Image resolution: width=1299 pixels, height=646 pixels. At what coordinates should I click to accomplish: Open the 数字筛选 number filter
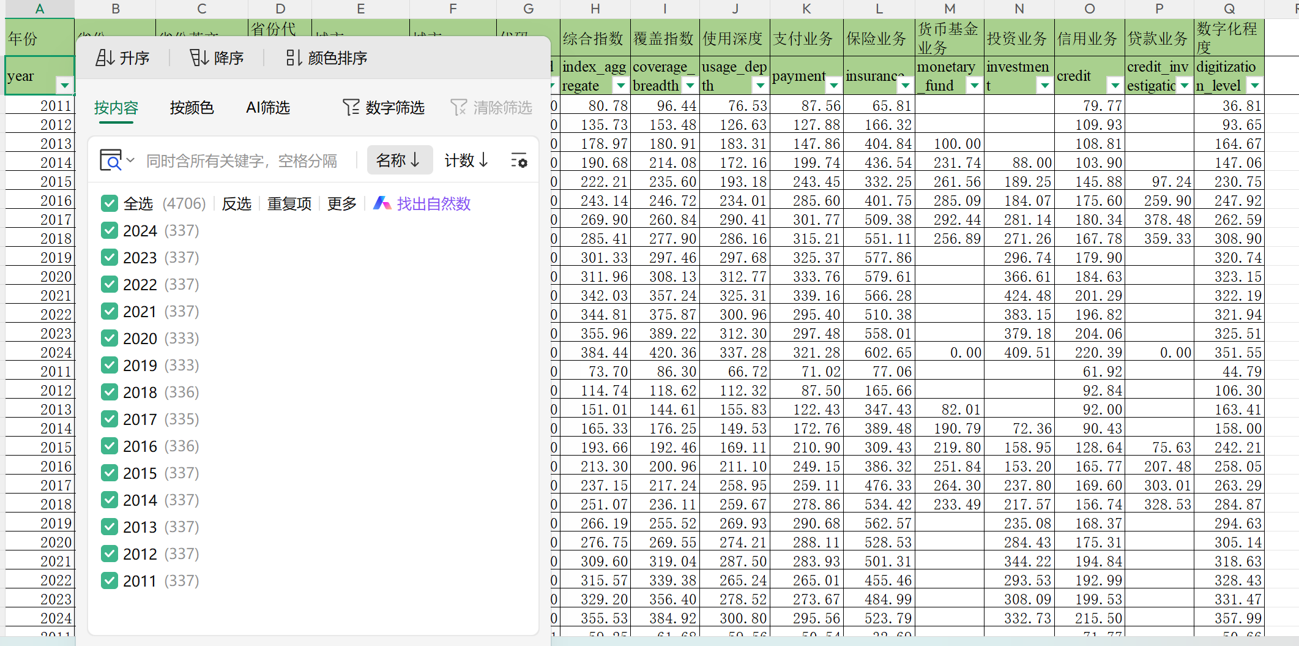pos(384,108)
